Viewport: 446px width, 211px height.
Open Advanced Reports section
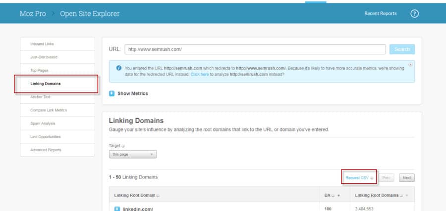[x=46, y=150]
